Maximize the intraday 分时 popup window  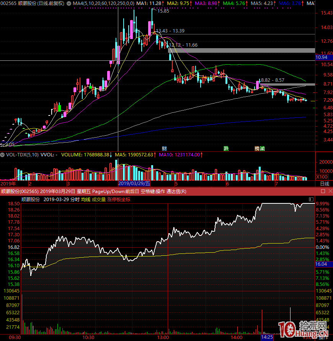tap(323, 191)
